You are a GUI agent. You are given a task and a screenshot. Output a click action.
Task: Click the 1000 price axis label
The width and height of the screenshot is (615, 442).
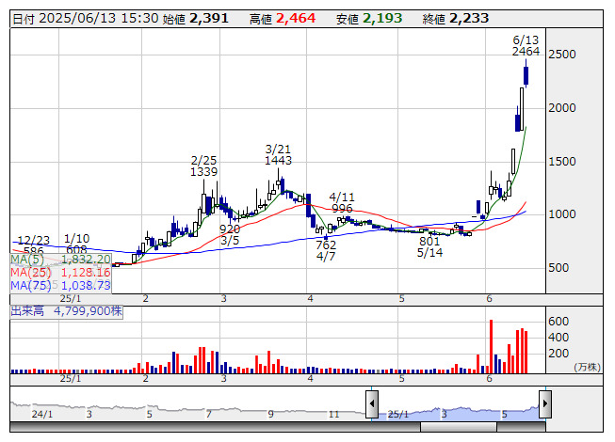click(562, 214)
